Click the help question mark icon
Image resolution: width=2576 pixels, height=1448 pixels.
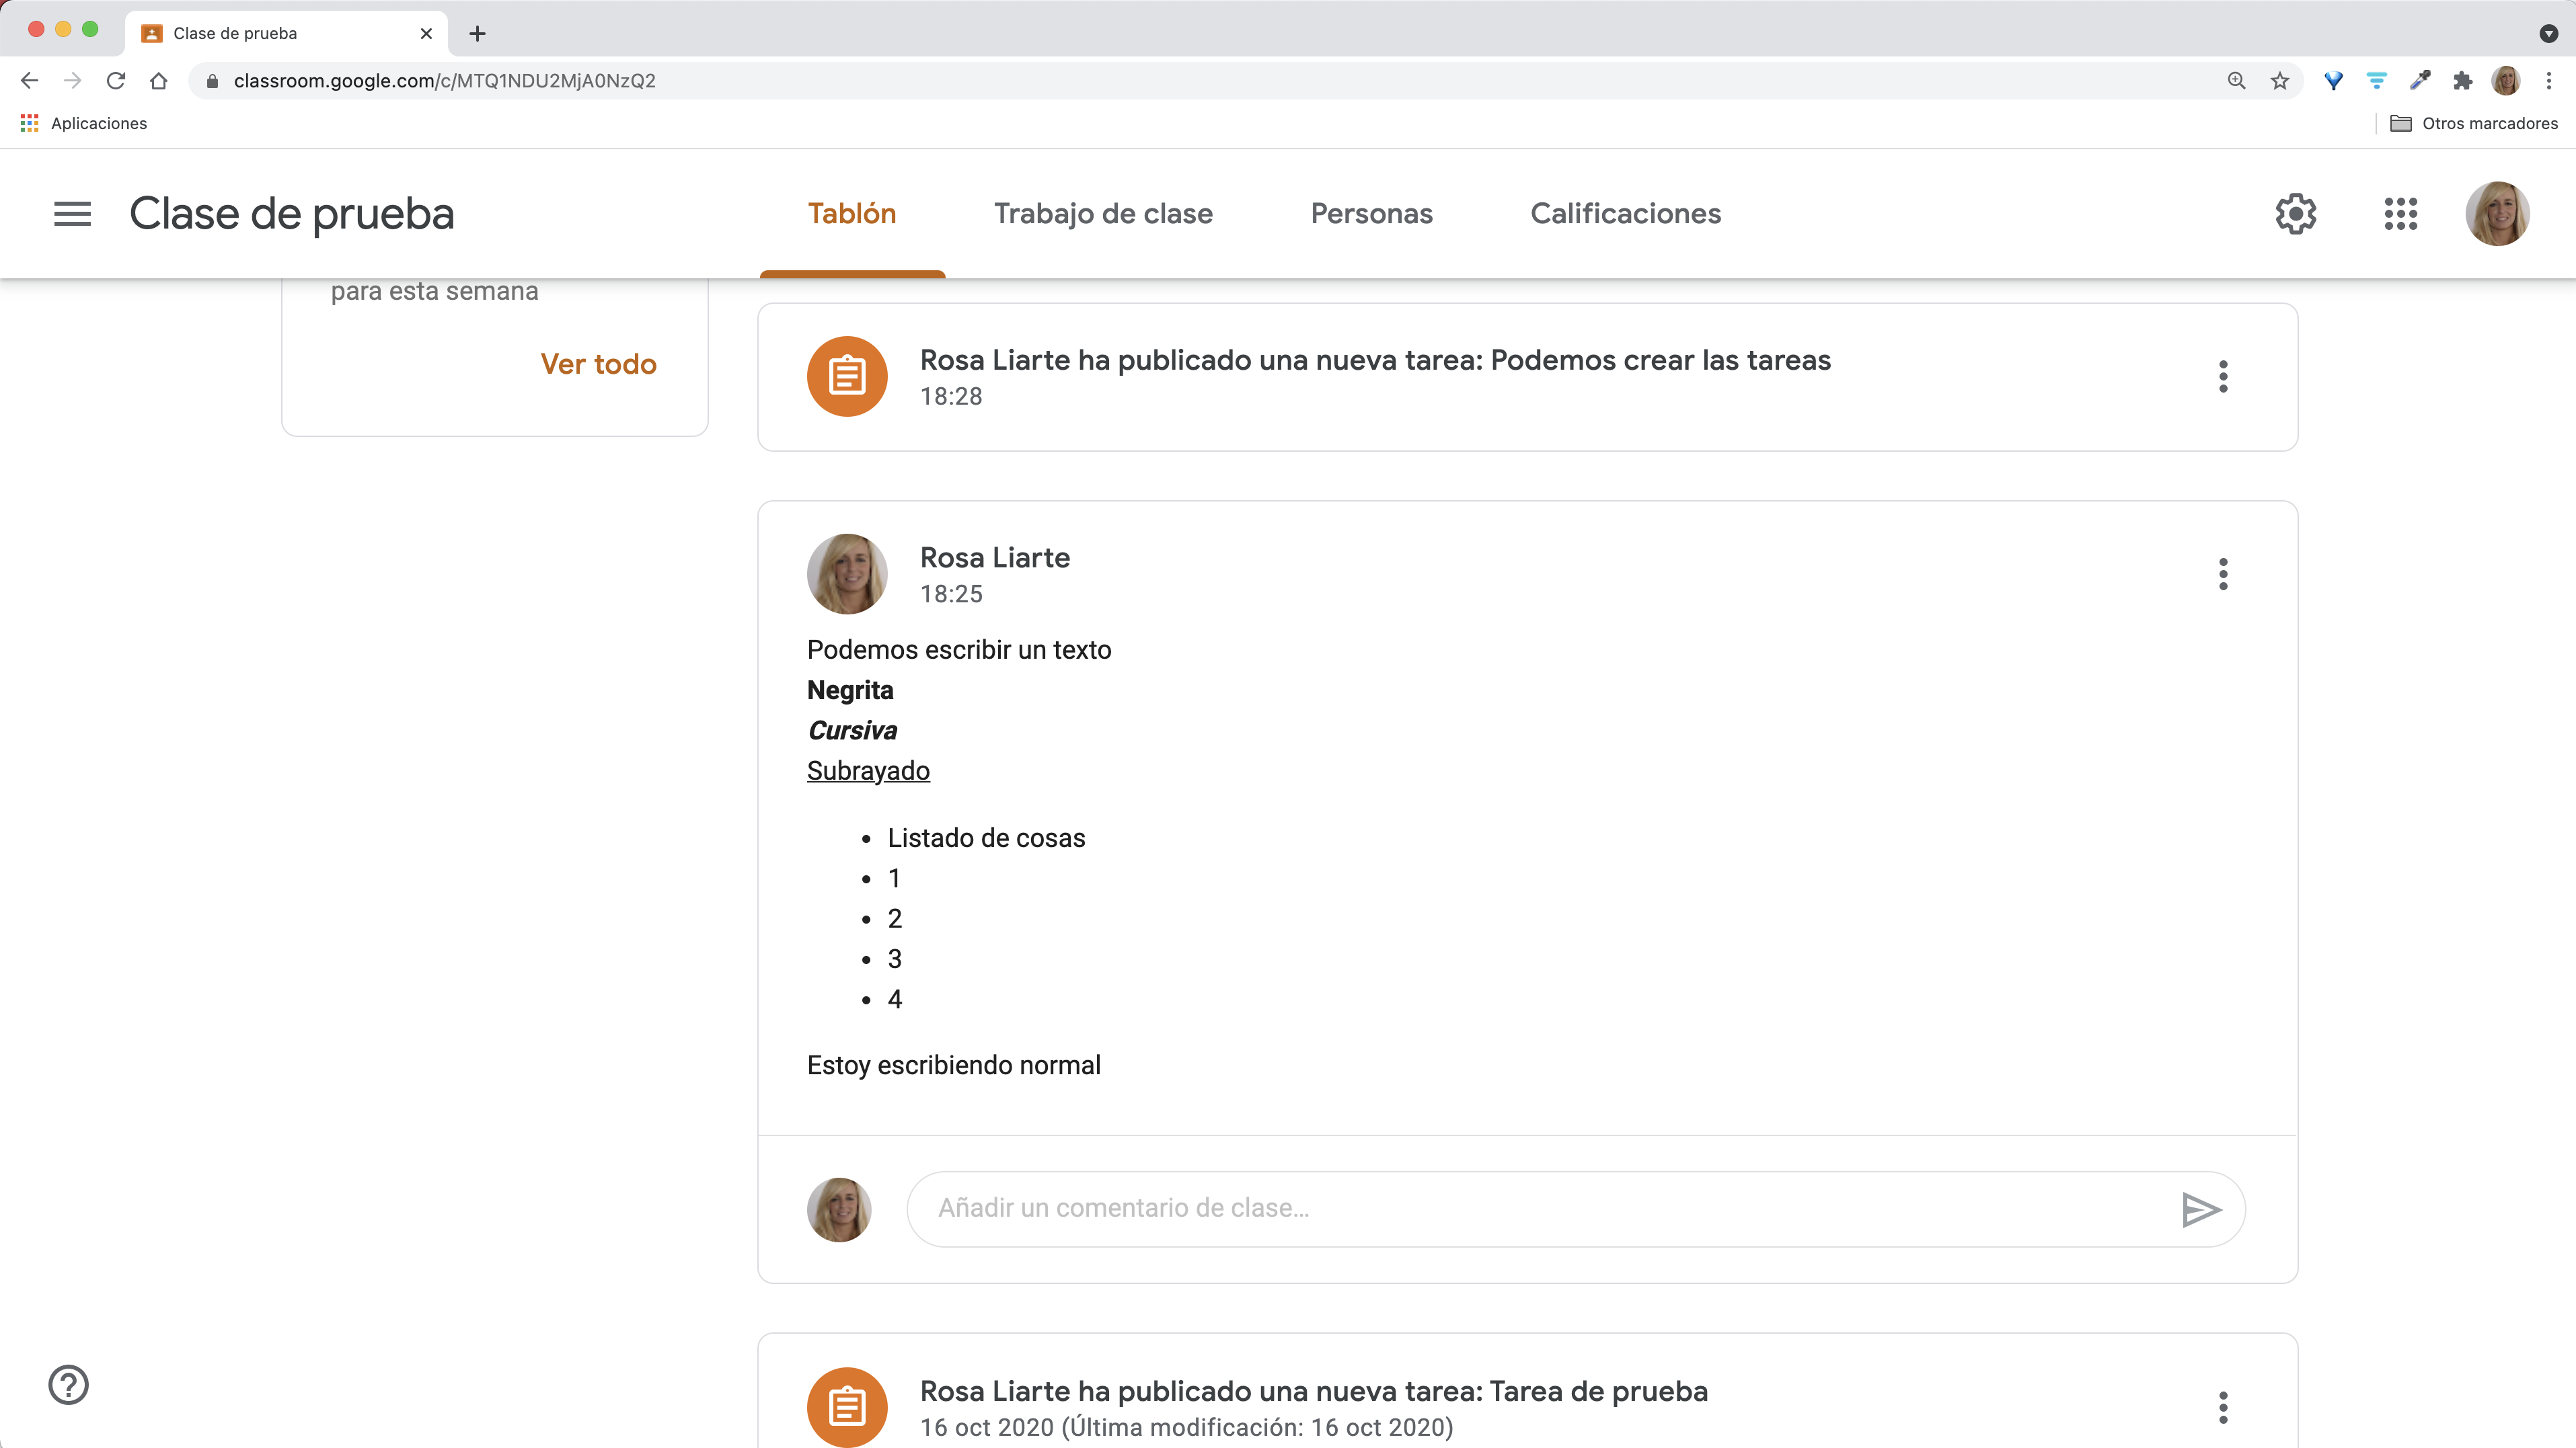coord(68,1385)
